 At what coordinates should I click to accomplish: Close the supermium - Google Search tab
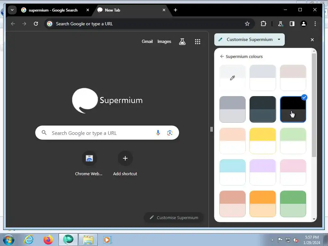click(x=88, y=10)
